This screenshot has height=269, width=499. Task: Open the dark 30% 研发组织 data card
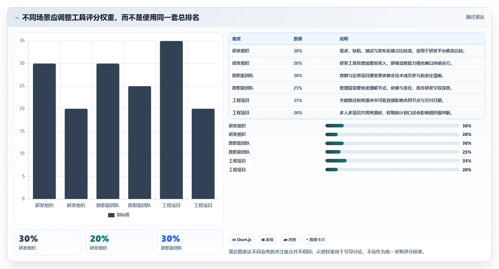(x=47, y=242)
